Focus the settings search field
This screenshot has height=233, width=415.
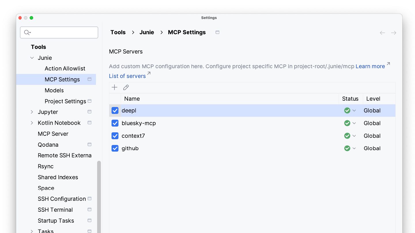click(x=59, y=33)
